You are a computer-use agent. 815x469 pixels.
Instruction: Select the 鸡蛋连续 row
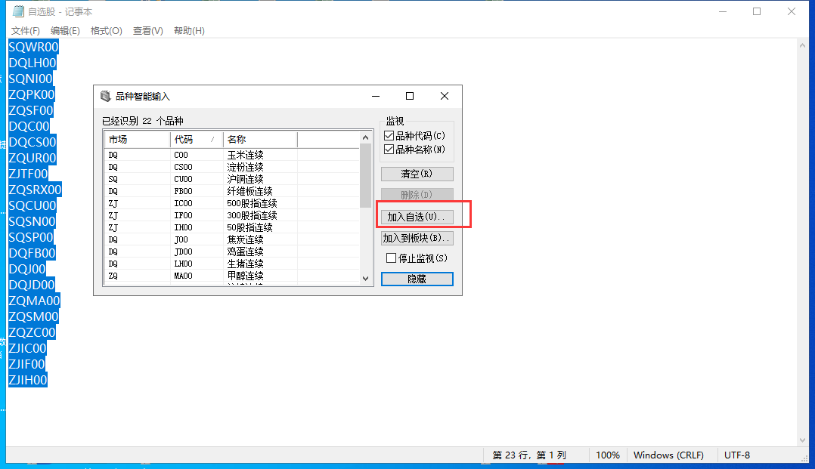tap(232, 251)
